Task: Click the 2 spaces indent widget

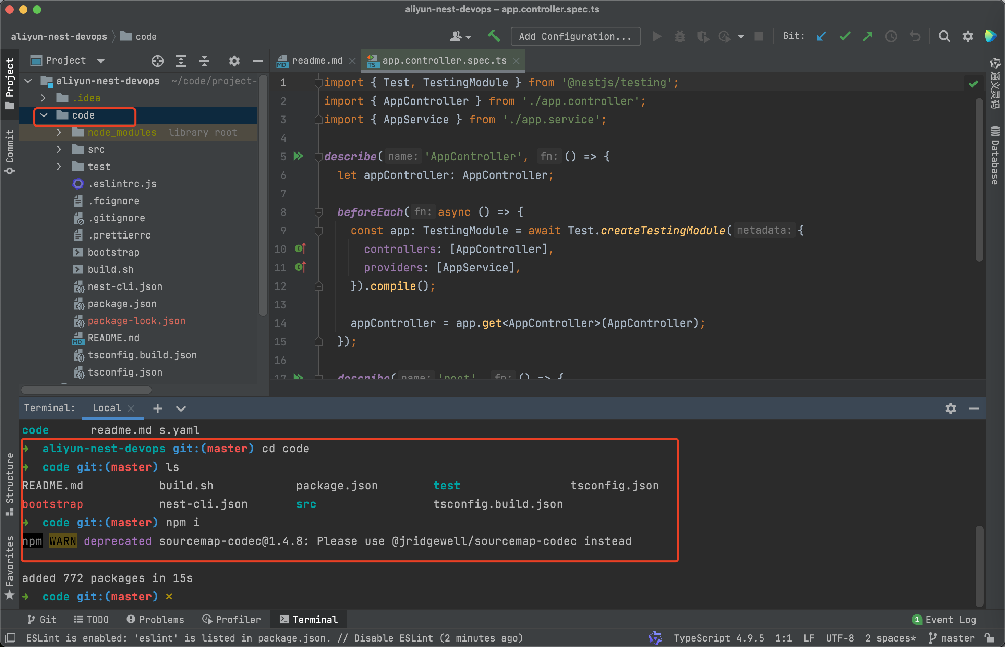Action: (x=890, y=638)
